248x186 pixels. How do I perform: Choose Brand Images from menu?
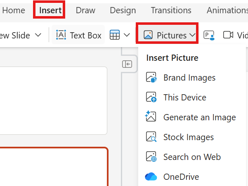point(192,78)
